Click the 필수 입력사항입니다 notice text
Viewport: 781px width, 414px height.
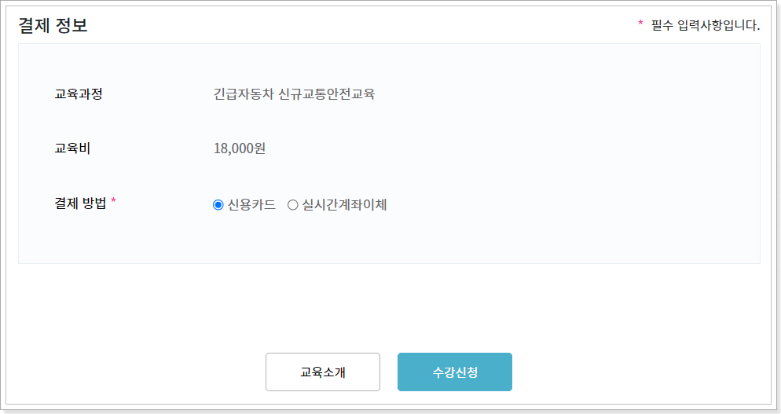[706, 25]
